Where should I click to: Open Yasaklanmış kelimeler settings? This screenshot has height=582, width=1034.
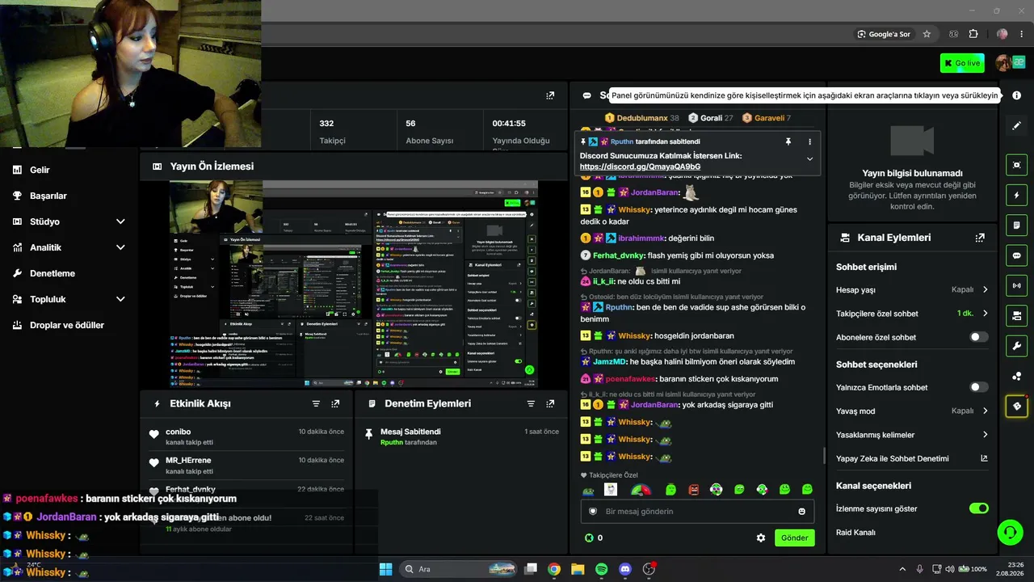[912, 435]
